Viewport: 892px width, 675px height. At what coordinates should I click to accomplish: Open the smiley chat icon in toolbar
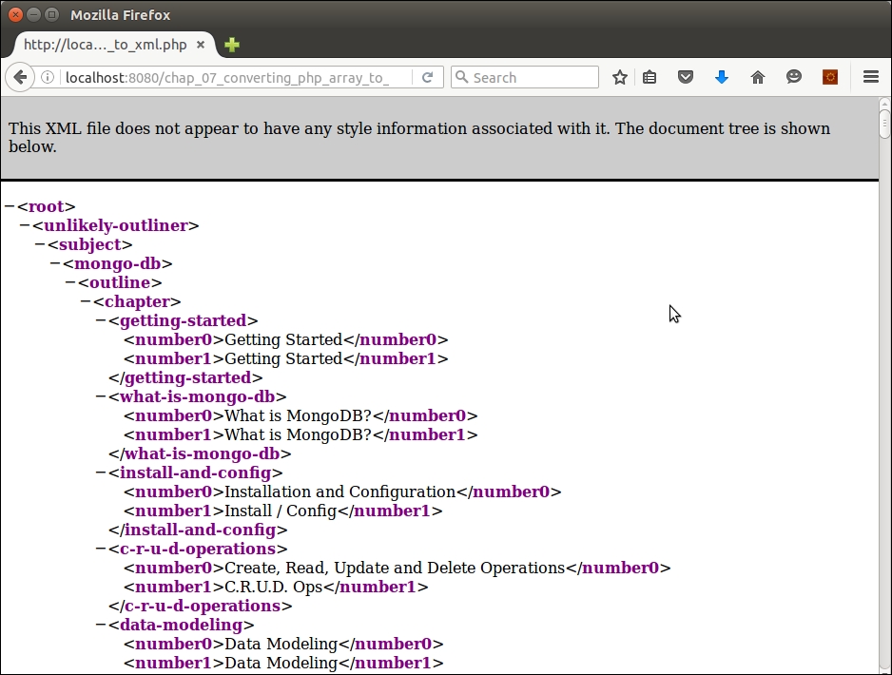[x=794, y=77]
